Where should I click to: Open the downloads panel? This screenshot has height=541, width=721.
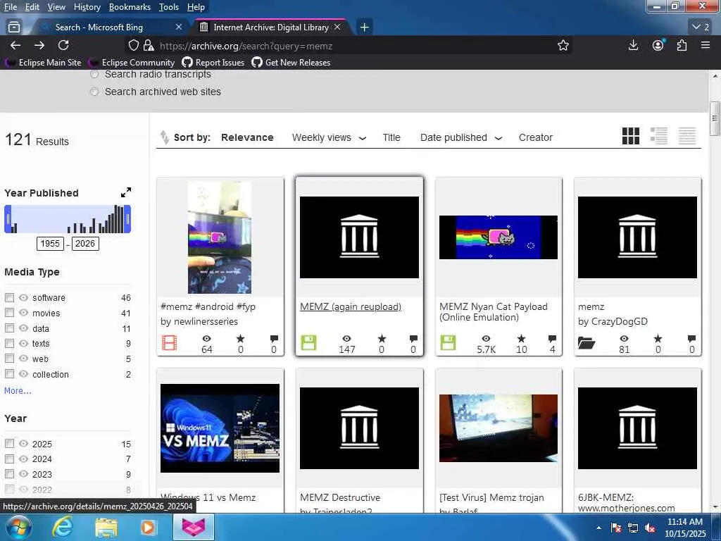633,45
